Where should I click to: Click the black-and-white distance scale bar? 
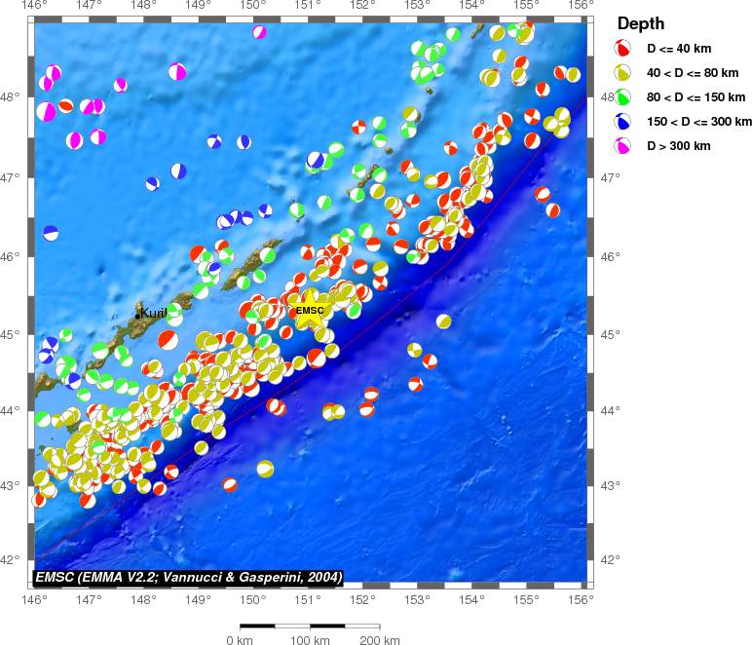click(309, 626)
